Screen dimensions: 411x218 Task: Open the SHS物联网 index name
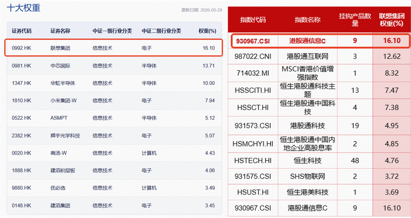(x=308, y=177)
